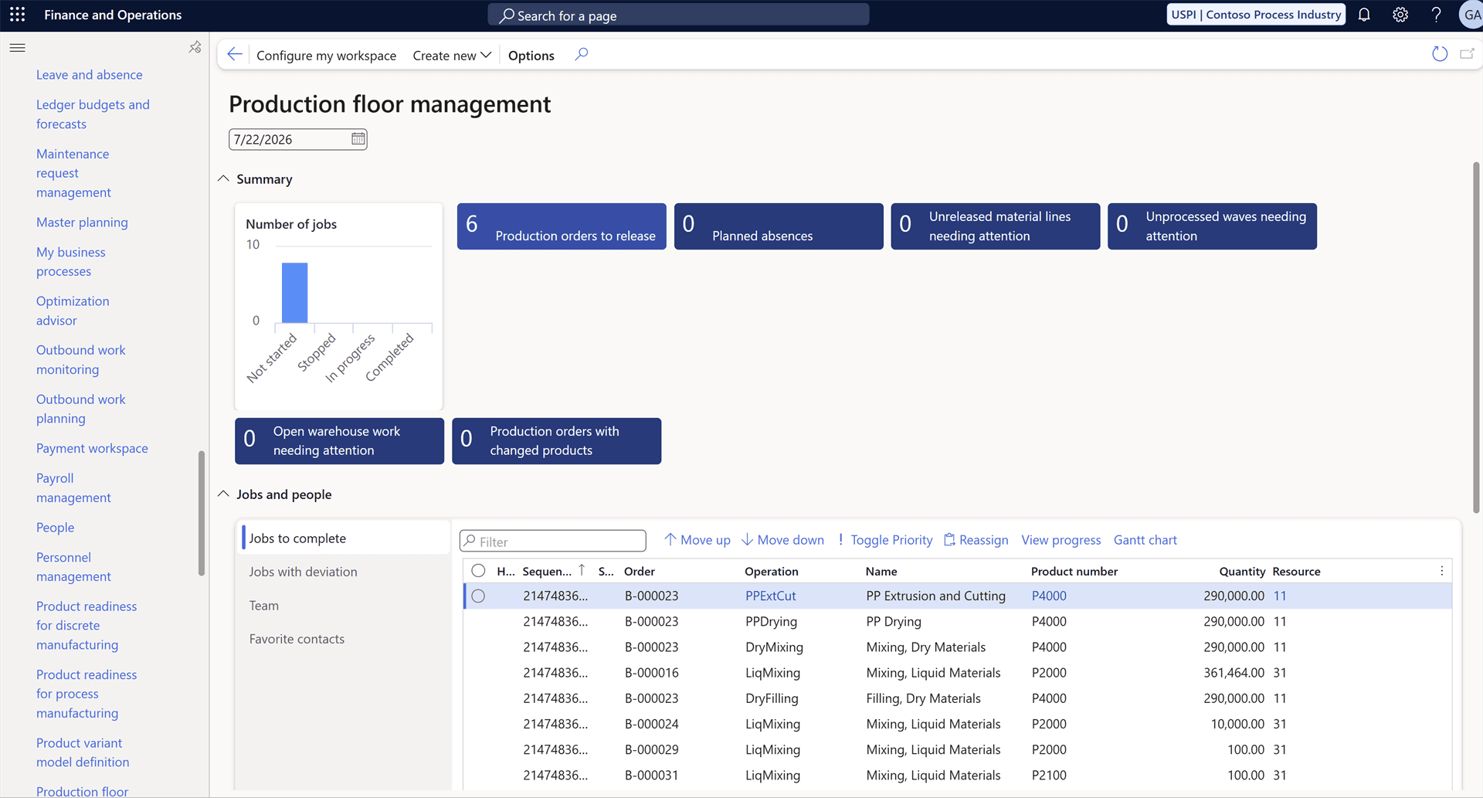Select the Jobs to complete tab
Screen dimensions: 1483x798
tap(345, 538)
